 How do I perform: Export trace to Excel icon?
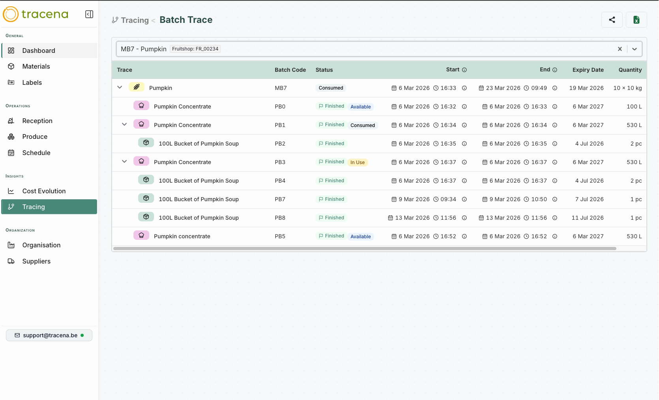pyautogui.click(x=636, y=20)
